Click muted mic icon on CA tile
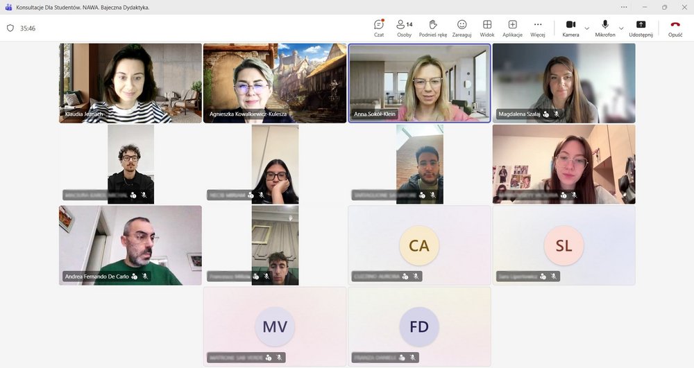 416,277
